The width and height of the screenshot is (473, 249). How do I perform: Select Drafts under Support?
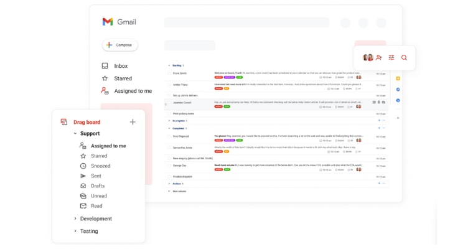click(x=92, y=186)
